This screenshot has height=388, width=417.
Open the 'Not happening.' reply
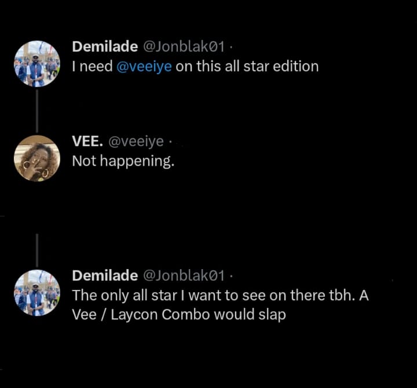[x=123, y=161]
